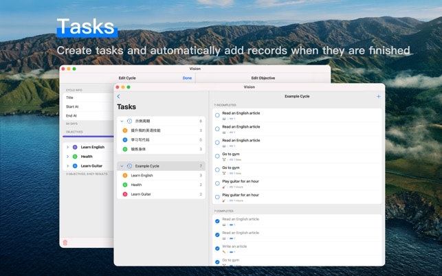Select the Example Cycle row in sidebar

161,166
